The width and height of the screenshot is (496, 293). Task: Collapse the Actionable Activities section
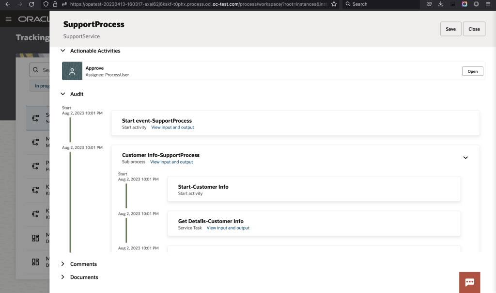tap(62, 50)
